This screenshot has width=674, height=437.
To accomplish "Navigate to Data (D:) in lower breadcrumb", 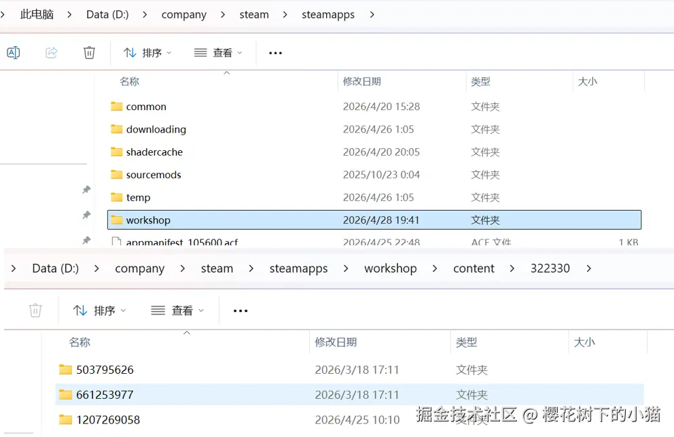I will [x=56, y=268].
